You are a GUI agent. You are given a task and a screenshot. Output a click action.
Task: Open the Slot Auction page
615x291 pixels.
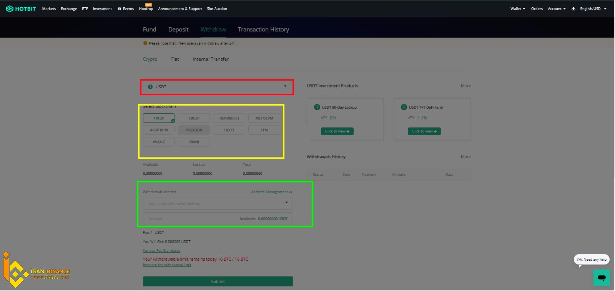(x=217, y=8)
